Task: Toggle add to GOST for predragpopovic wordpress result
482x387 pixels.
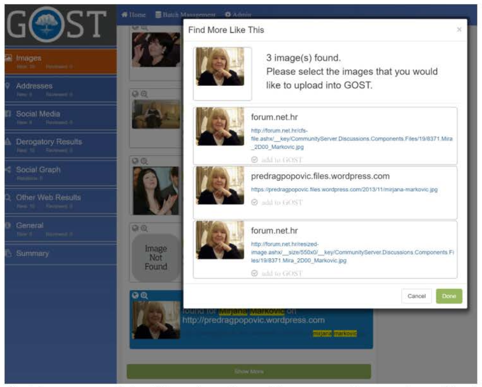Action: pyautogui.click(x=277, y=202)
